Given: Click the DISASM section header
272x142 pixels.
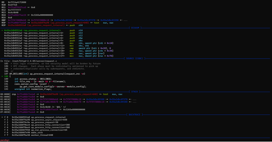Looking at the screenshot, I should [135, 28].
